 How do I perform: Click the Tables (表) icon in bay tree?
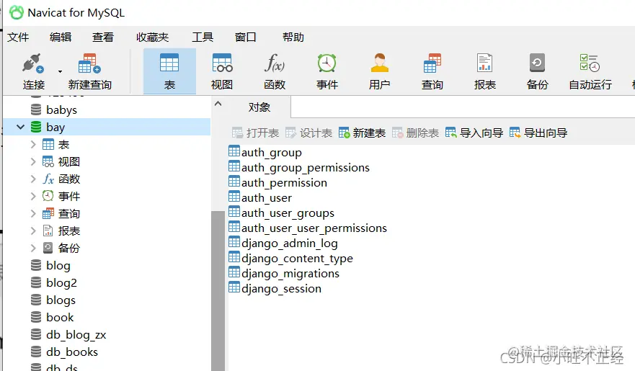click(48, 144)
